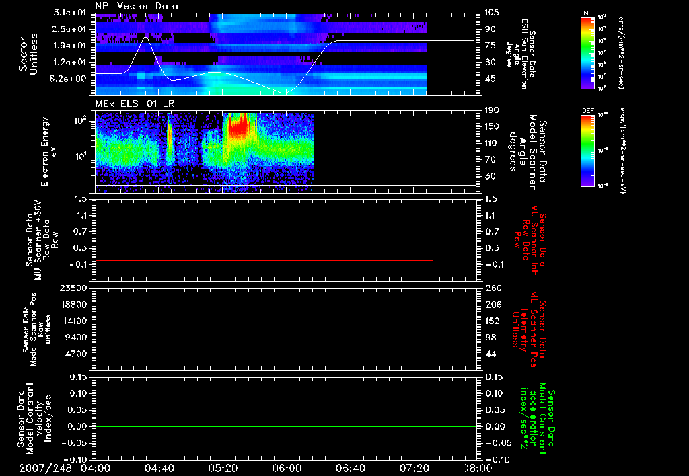The image size is (689, 476).
Task: Click the "06:40" time tick label
Action: pyautogui.click(x=350, y=468)
